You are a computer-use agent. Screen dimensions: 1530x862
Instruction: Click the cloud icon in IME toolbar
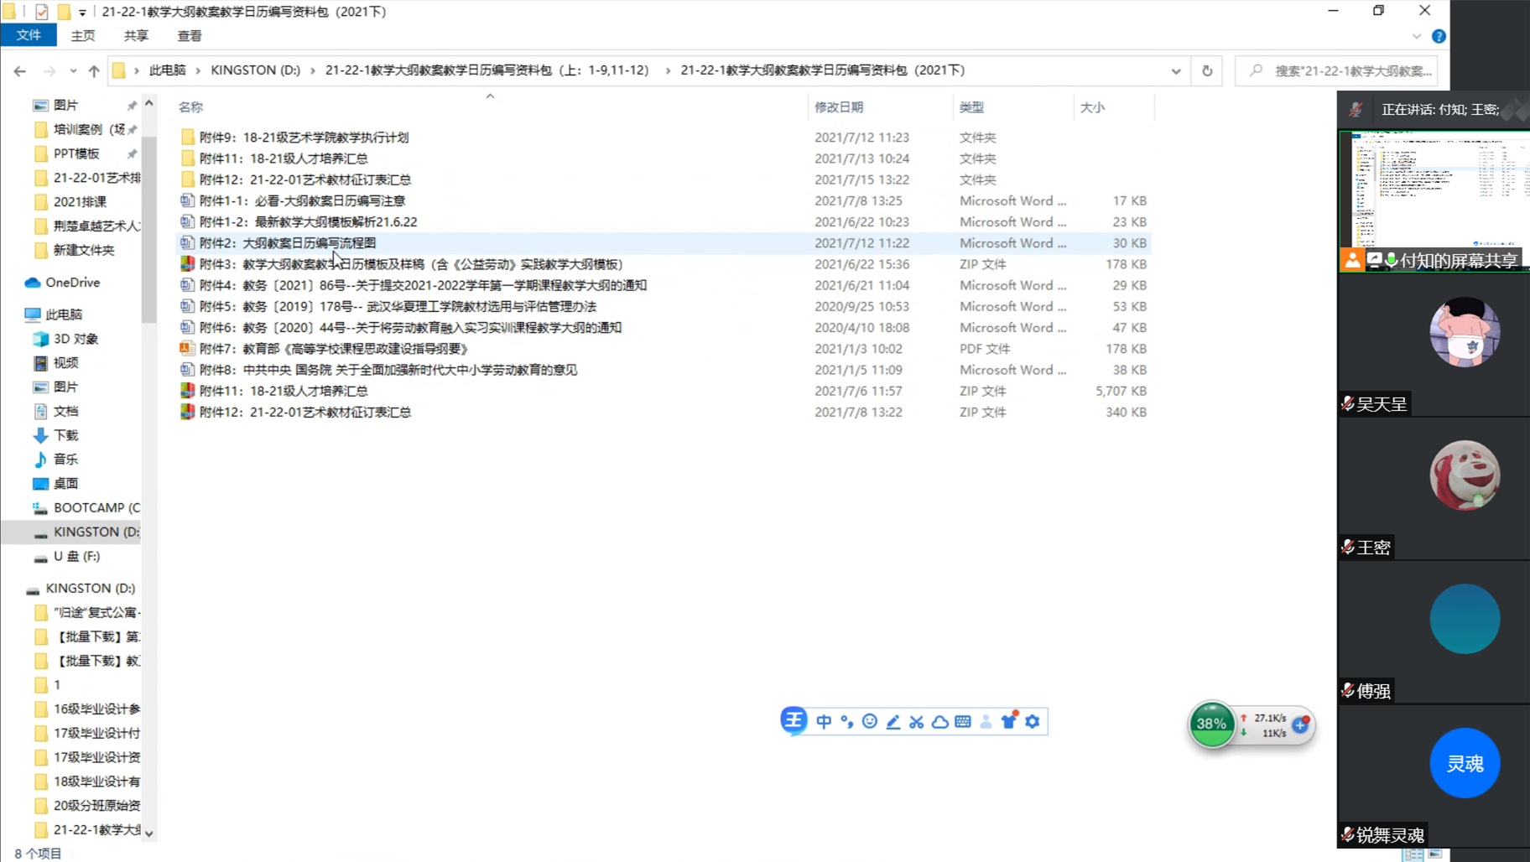tap(939, 721)
